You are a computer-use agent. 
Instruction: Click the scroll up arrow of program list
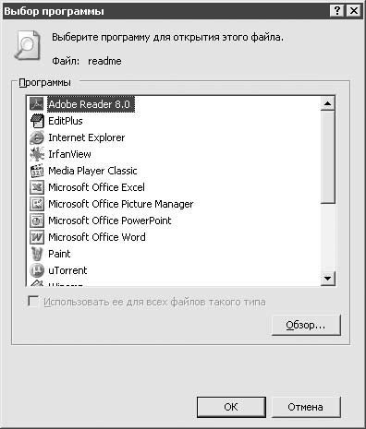pyautogui.click(x=327, y=103)
